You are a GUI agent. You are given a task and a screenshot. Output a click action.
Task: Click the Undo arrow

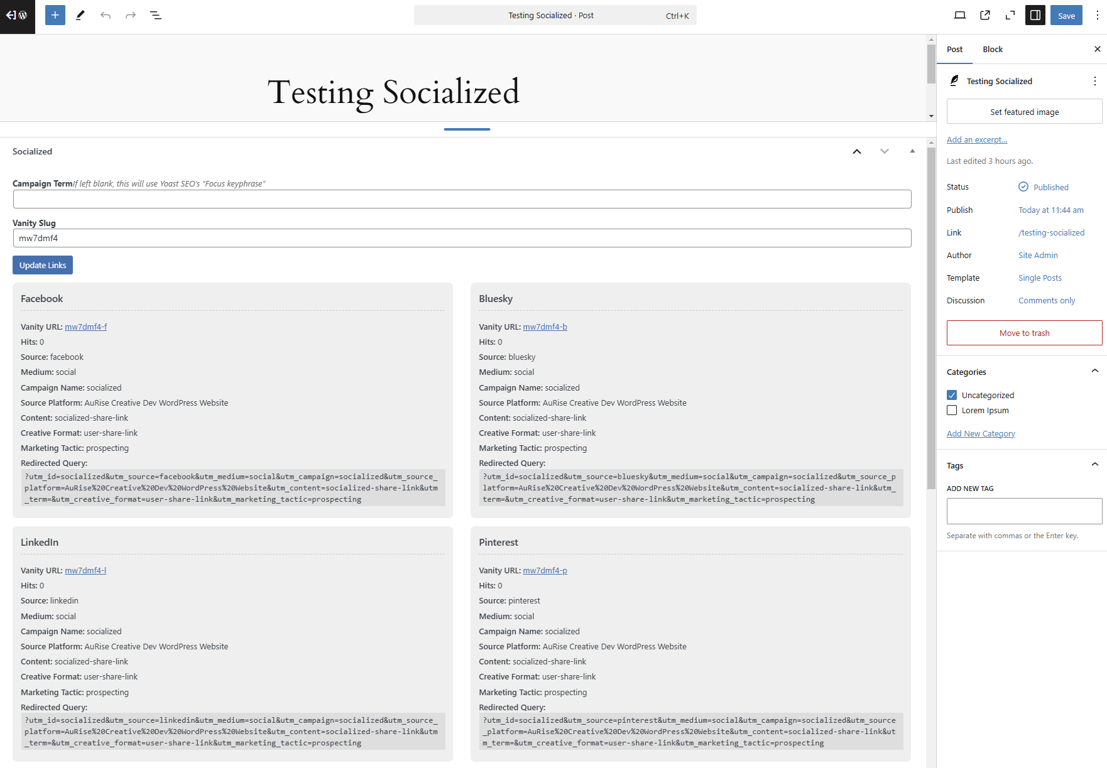pos(106,15)
